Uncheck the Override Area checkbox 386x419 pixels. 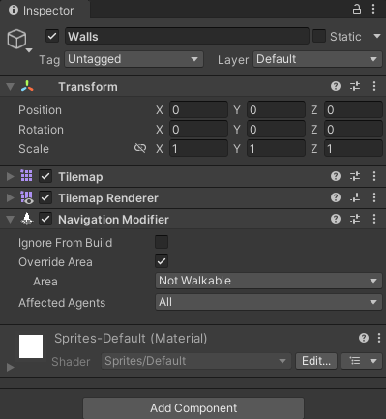point(162,261)
